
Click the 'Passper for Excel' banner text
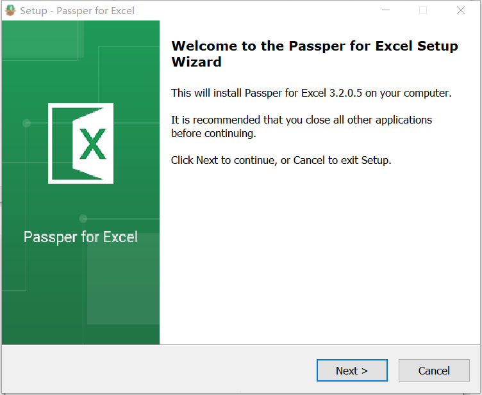tap(81, 237)
